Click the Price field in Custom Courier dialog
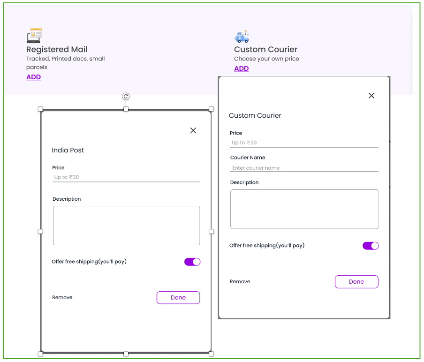Viewport: 424px width, 362px height. click(x=304, y=143)
